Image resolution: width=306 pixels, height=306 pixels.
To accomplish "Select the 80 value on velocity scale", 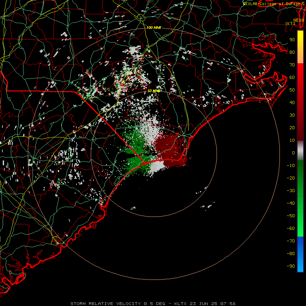I will point(292,52).
